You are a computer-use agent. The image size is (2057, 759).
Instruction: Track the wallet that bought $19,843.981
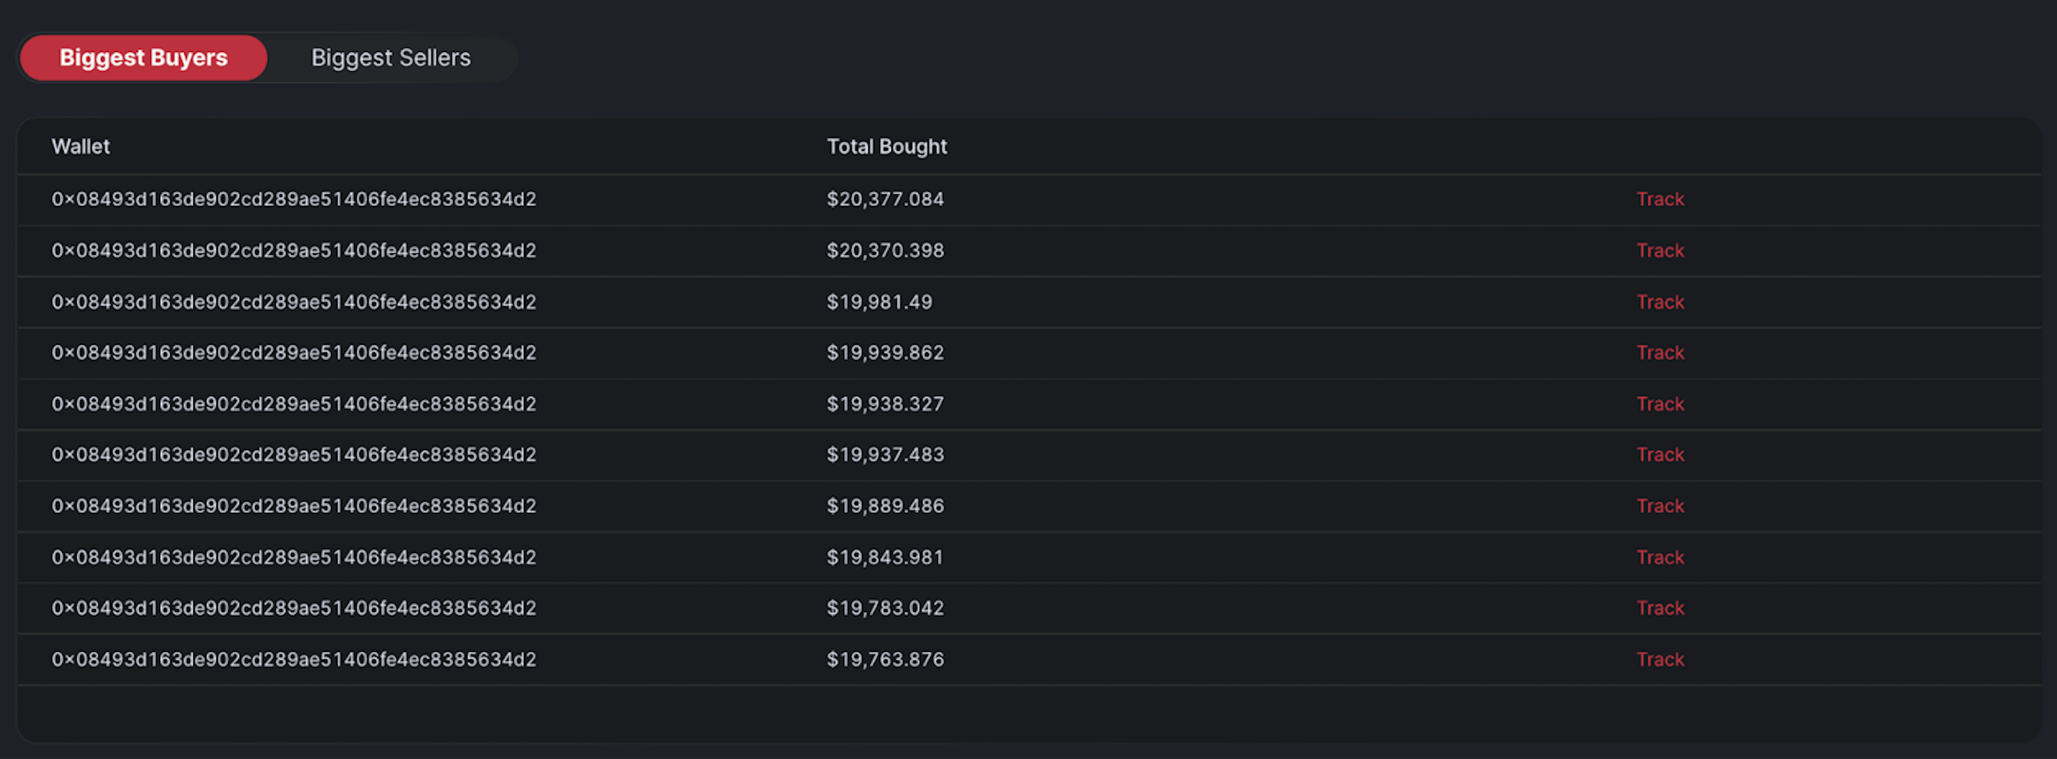click(x=1660, y=557)
